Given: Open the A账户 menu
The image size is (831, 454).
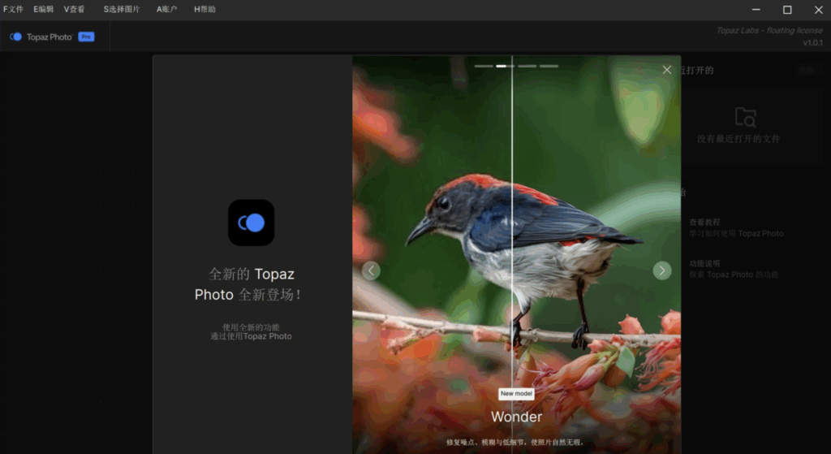Looking at the screenshot, I should point(166,9).
